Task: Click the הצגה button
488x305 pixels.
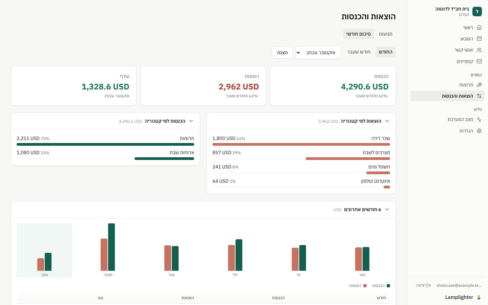Action: point(282,53)
